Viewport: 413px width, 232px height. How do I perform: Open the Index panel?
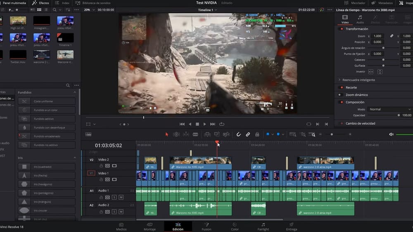point(62,3)
